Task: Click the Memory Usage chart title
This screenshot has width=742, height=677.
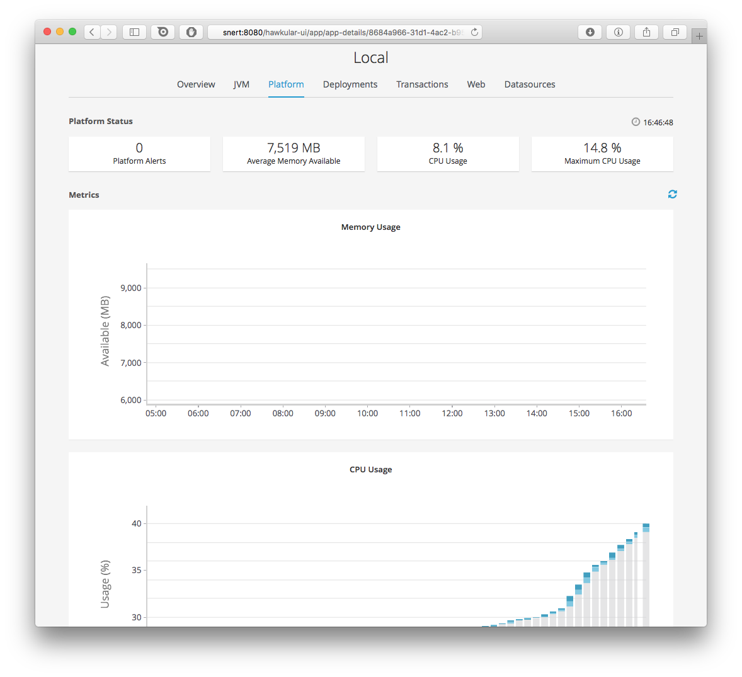Action: 370,227
